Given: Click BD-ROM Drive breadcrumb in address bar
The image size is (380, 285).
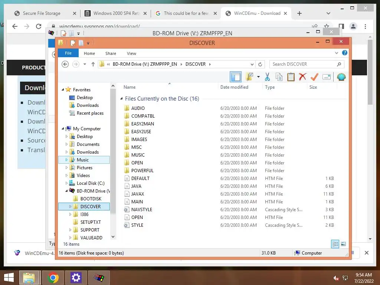Looking at the screenshot, I should point(145,64).
